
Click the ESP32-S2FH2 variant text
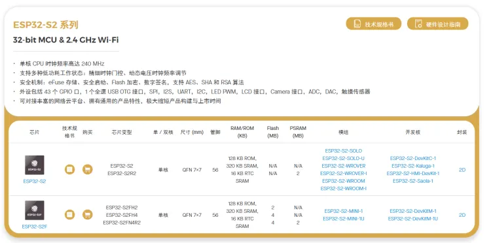tap(122, 207)
